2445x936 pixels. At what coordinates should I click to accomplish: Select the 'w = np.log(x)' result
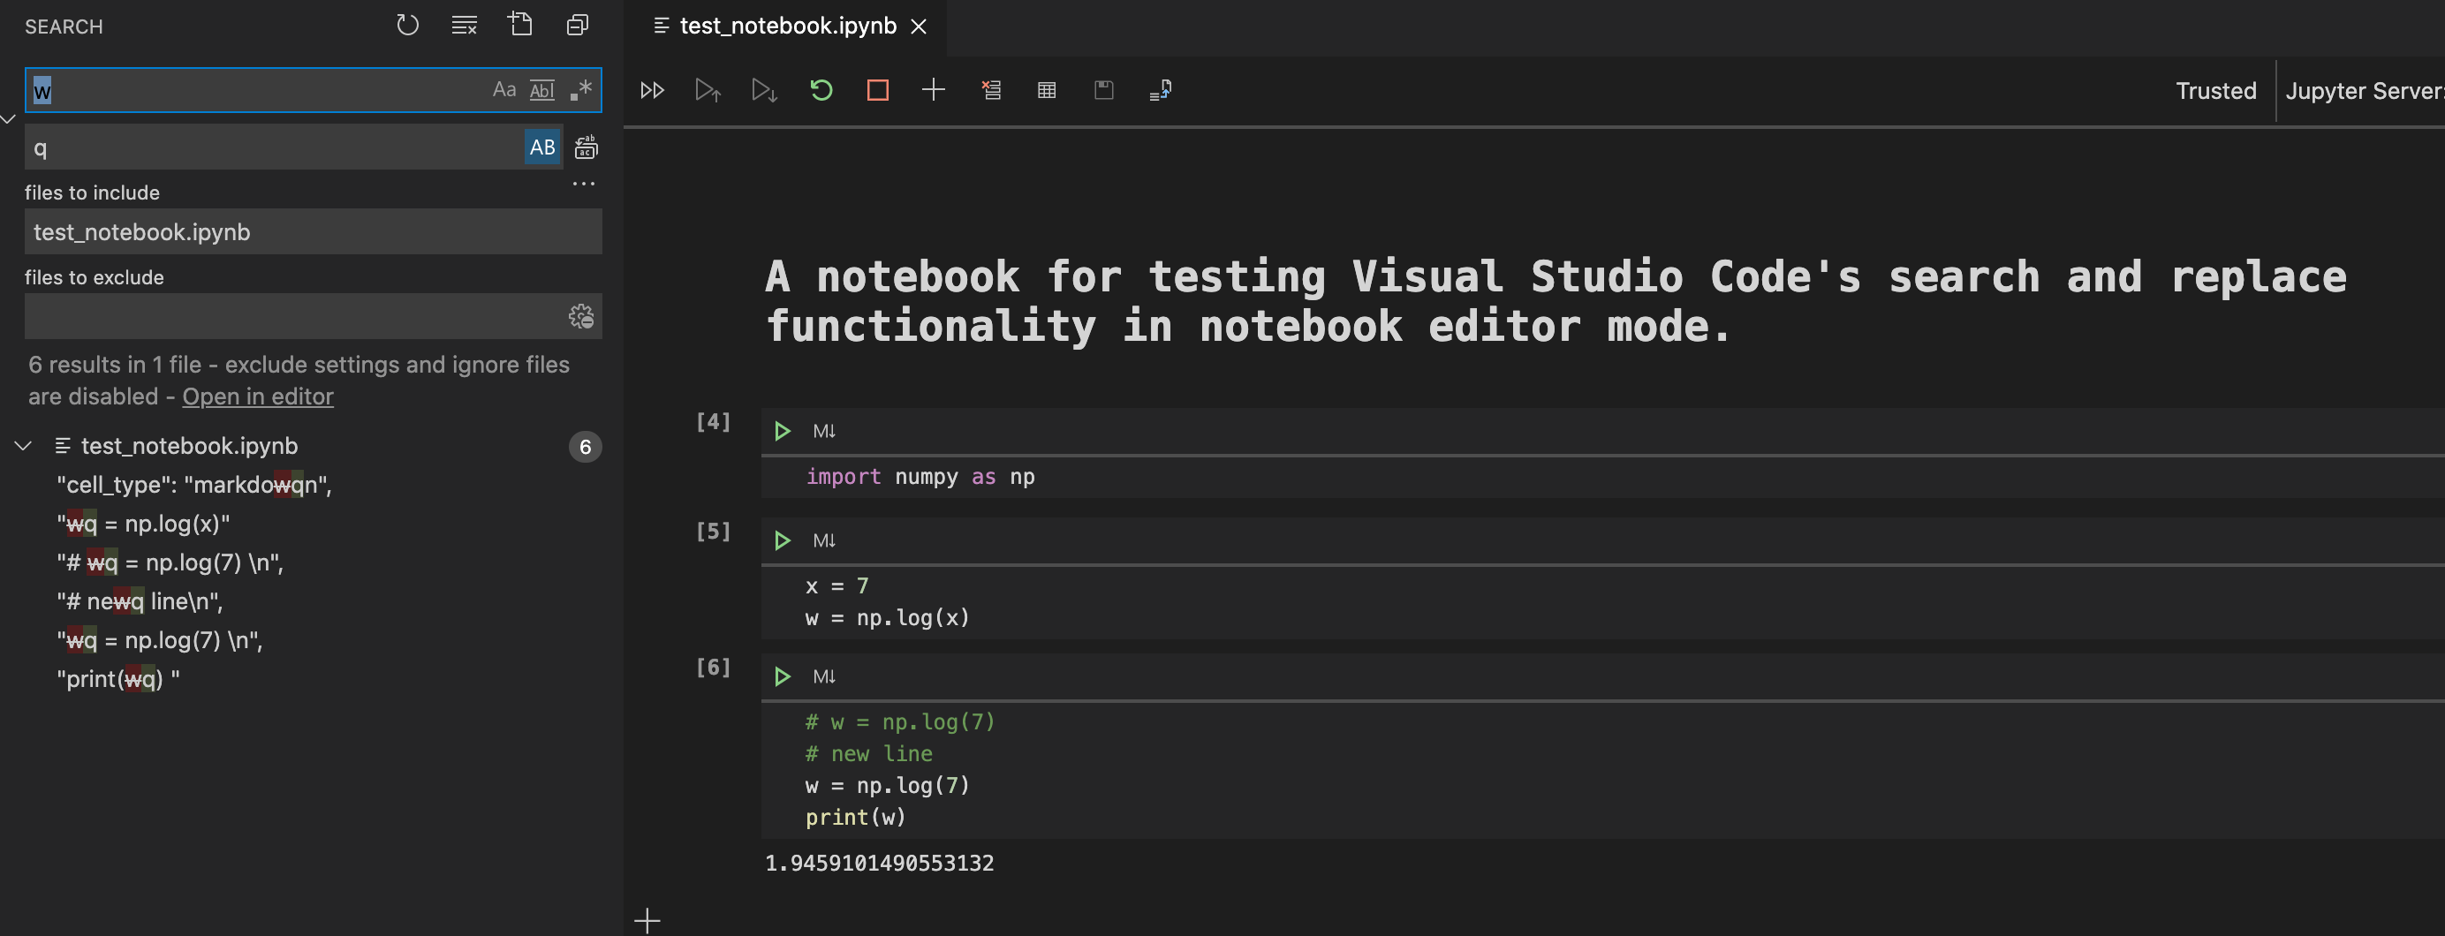pos(143,523)
